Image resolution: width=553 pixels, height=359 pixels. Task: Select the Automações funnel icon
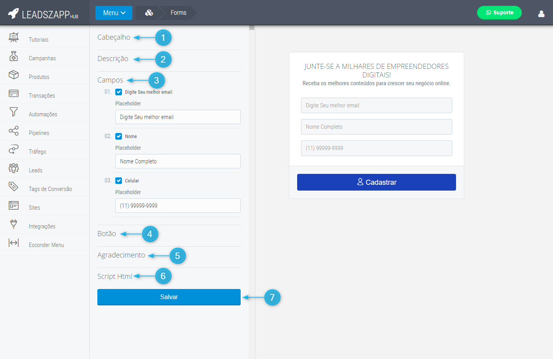tap(14, 112)
